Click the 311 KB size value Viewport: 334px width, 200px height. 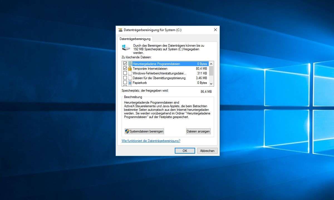202,73
